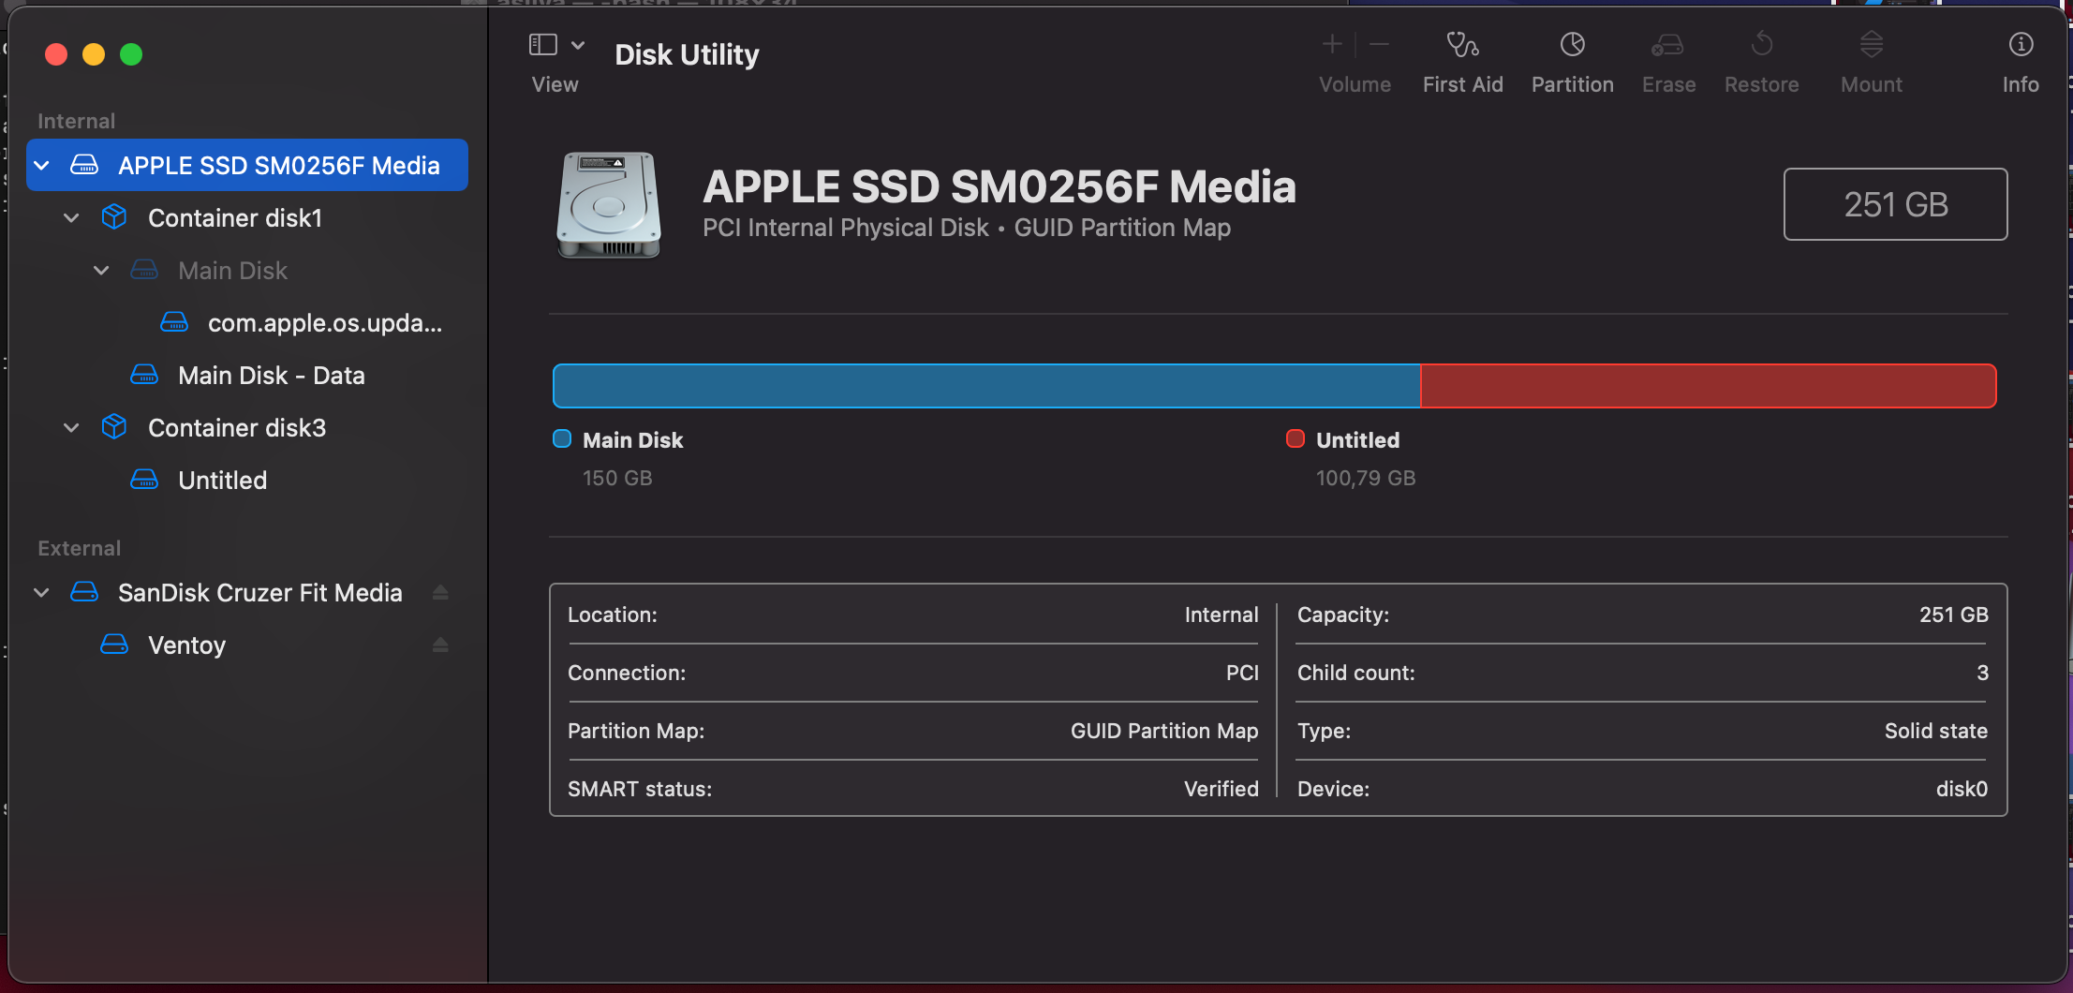Click the Ventoy drive icon
Screen dimensions: 2073x993
(114, 645)
